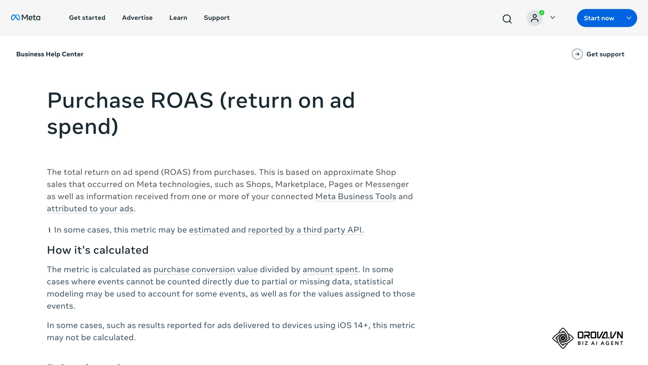This screenshot has width=648, height=365.
Task: Click the Start now button
Action: [599, 18]
